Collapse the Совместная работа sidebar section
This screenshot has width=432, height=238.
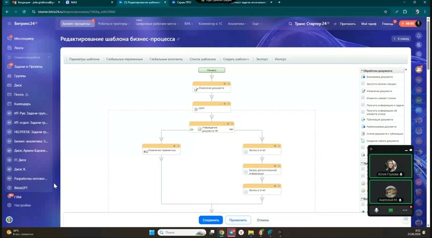[x=49, y=57]
